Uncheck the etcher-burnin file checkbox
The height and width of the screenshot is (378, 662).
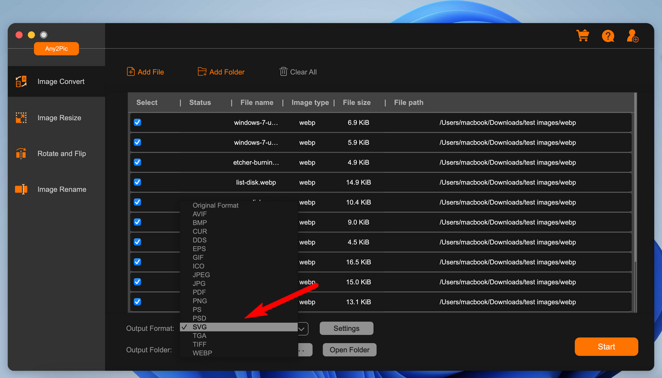click(x=137, y=162)
